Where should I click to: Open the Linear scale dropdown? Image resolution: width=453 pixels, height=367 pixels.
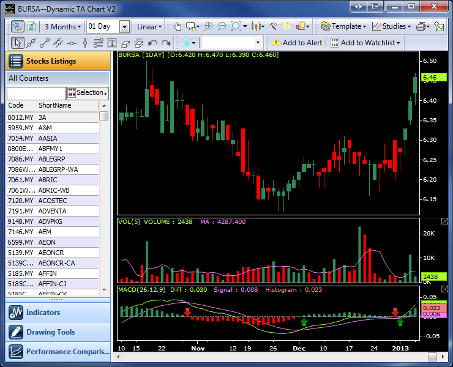pos(149,26)
